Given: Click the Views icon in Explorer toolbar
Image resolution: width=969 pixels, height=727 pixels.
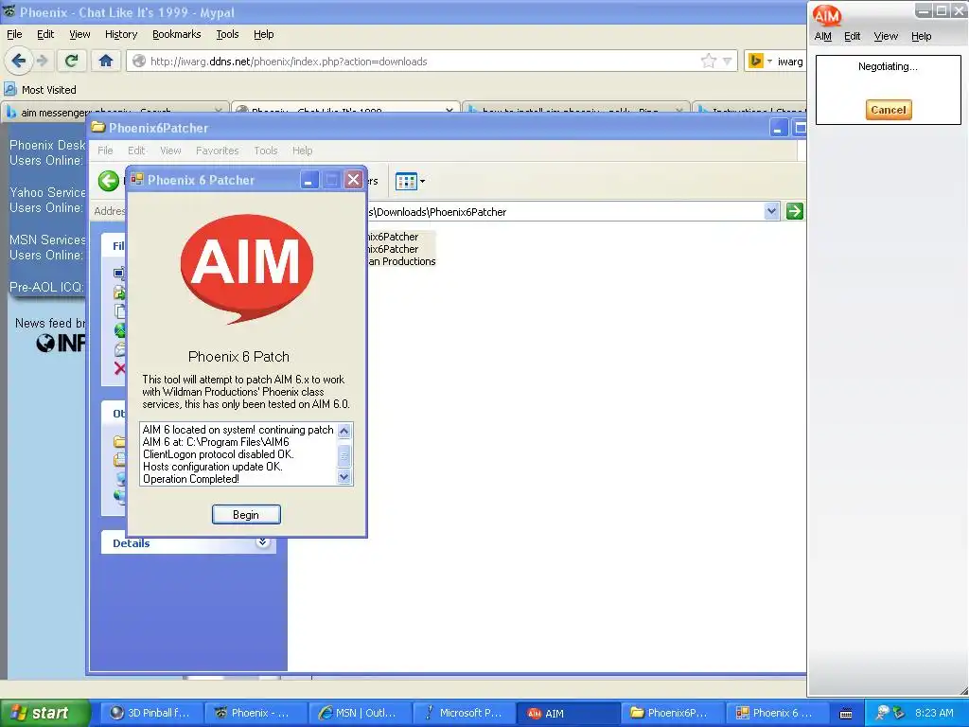Looking at the screenshot, I should coord(406,181).
